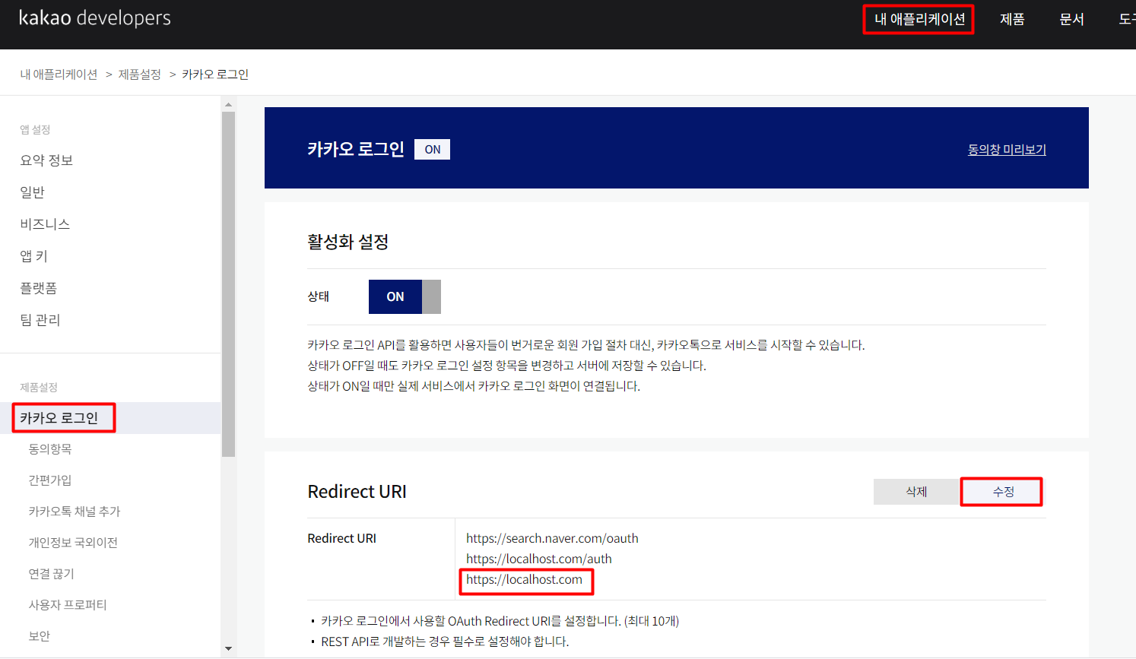
Task: Open 연결 끊기 submenu item
Action: coord(52,574)
